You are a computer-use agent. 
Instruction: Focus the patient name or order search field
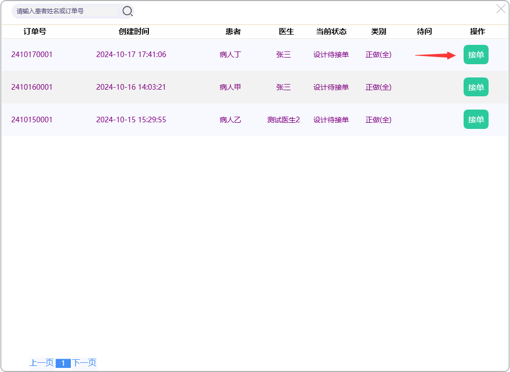[x=66, y=11]
